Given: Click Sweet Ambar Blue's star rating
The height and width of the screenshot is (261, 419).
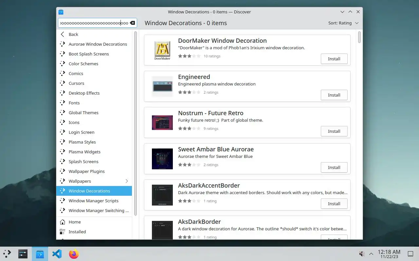Looking at the screenshot, I should (x=189, y=165).
